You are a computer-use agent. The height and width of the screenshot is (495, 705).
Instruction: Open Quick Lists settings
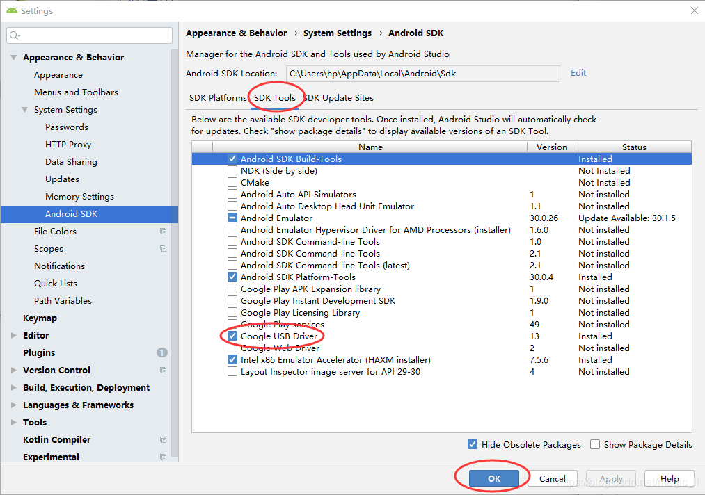coord(55,284)
